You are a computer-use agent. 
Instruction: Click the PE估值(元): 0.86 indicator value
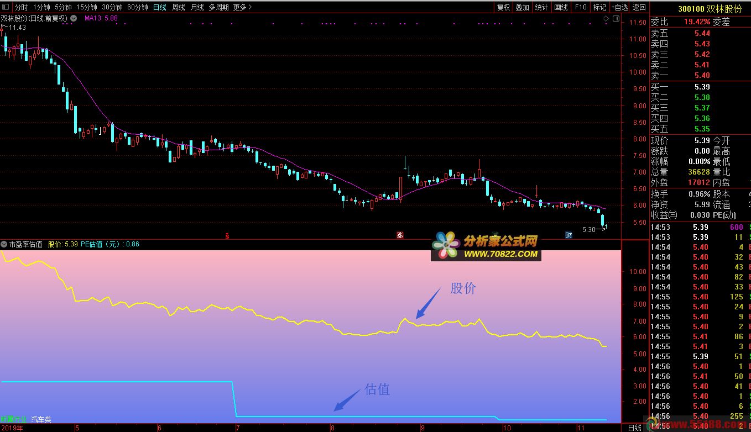tap(110, 244)
